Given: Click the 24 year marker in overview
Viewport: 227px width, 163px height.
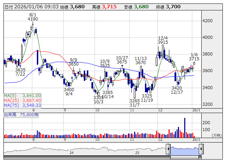Looking at the screenshot, I should 71,153.
